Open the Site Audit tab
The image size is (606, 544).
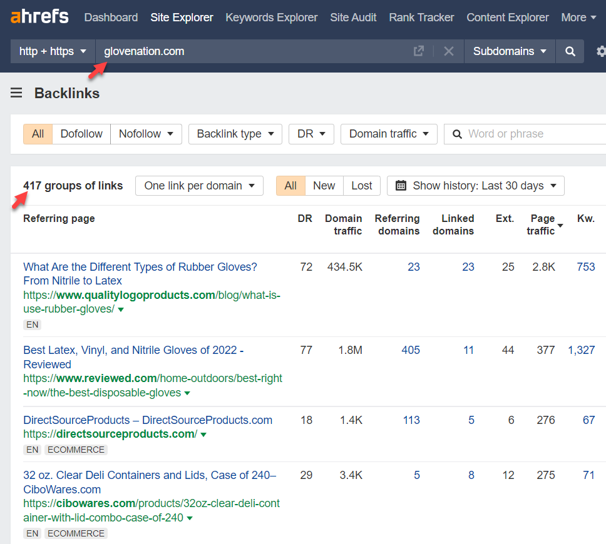tap(353, 18)
